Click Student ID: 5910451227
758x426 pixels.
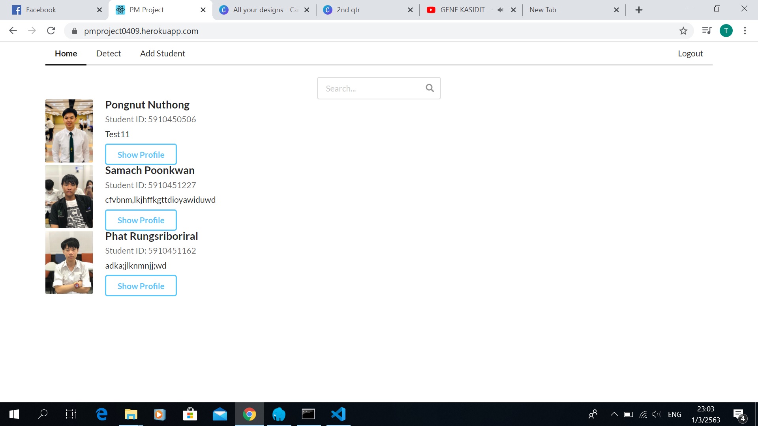click(x=150, y=185)
